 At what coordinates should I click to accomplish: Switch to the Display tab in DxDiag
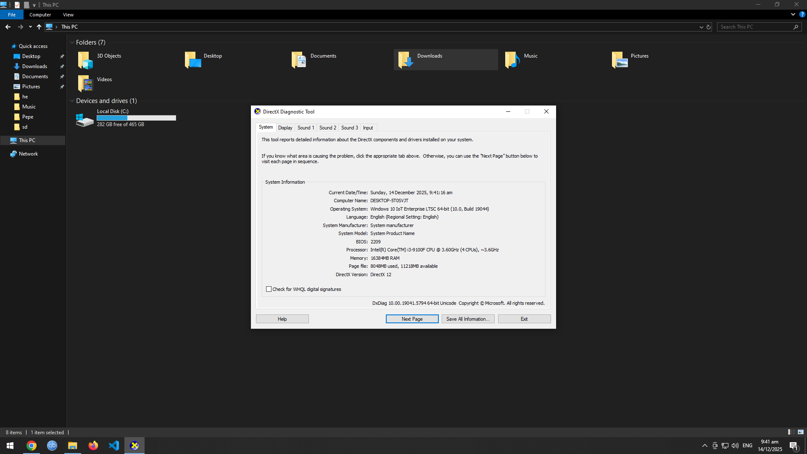(285, 128)
